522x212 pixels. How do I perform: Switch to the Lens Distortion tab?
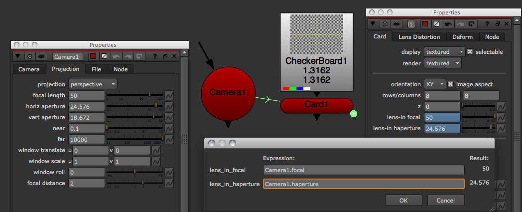pyautogui.click(x=419, y=37)
